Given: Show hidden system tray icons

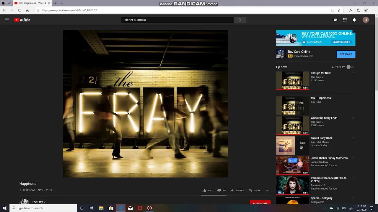Looking at the screenshot, I should pos(325,208).
